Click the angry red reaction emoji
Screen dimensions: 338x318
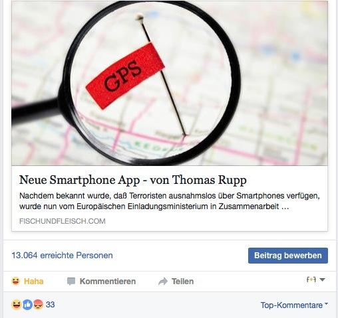[x=38, y=305]
